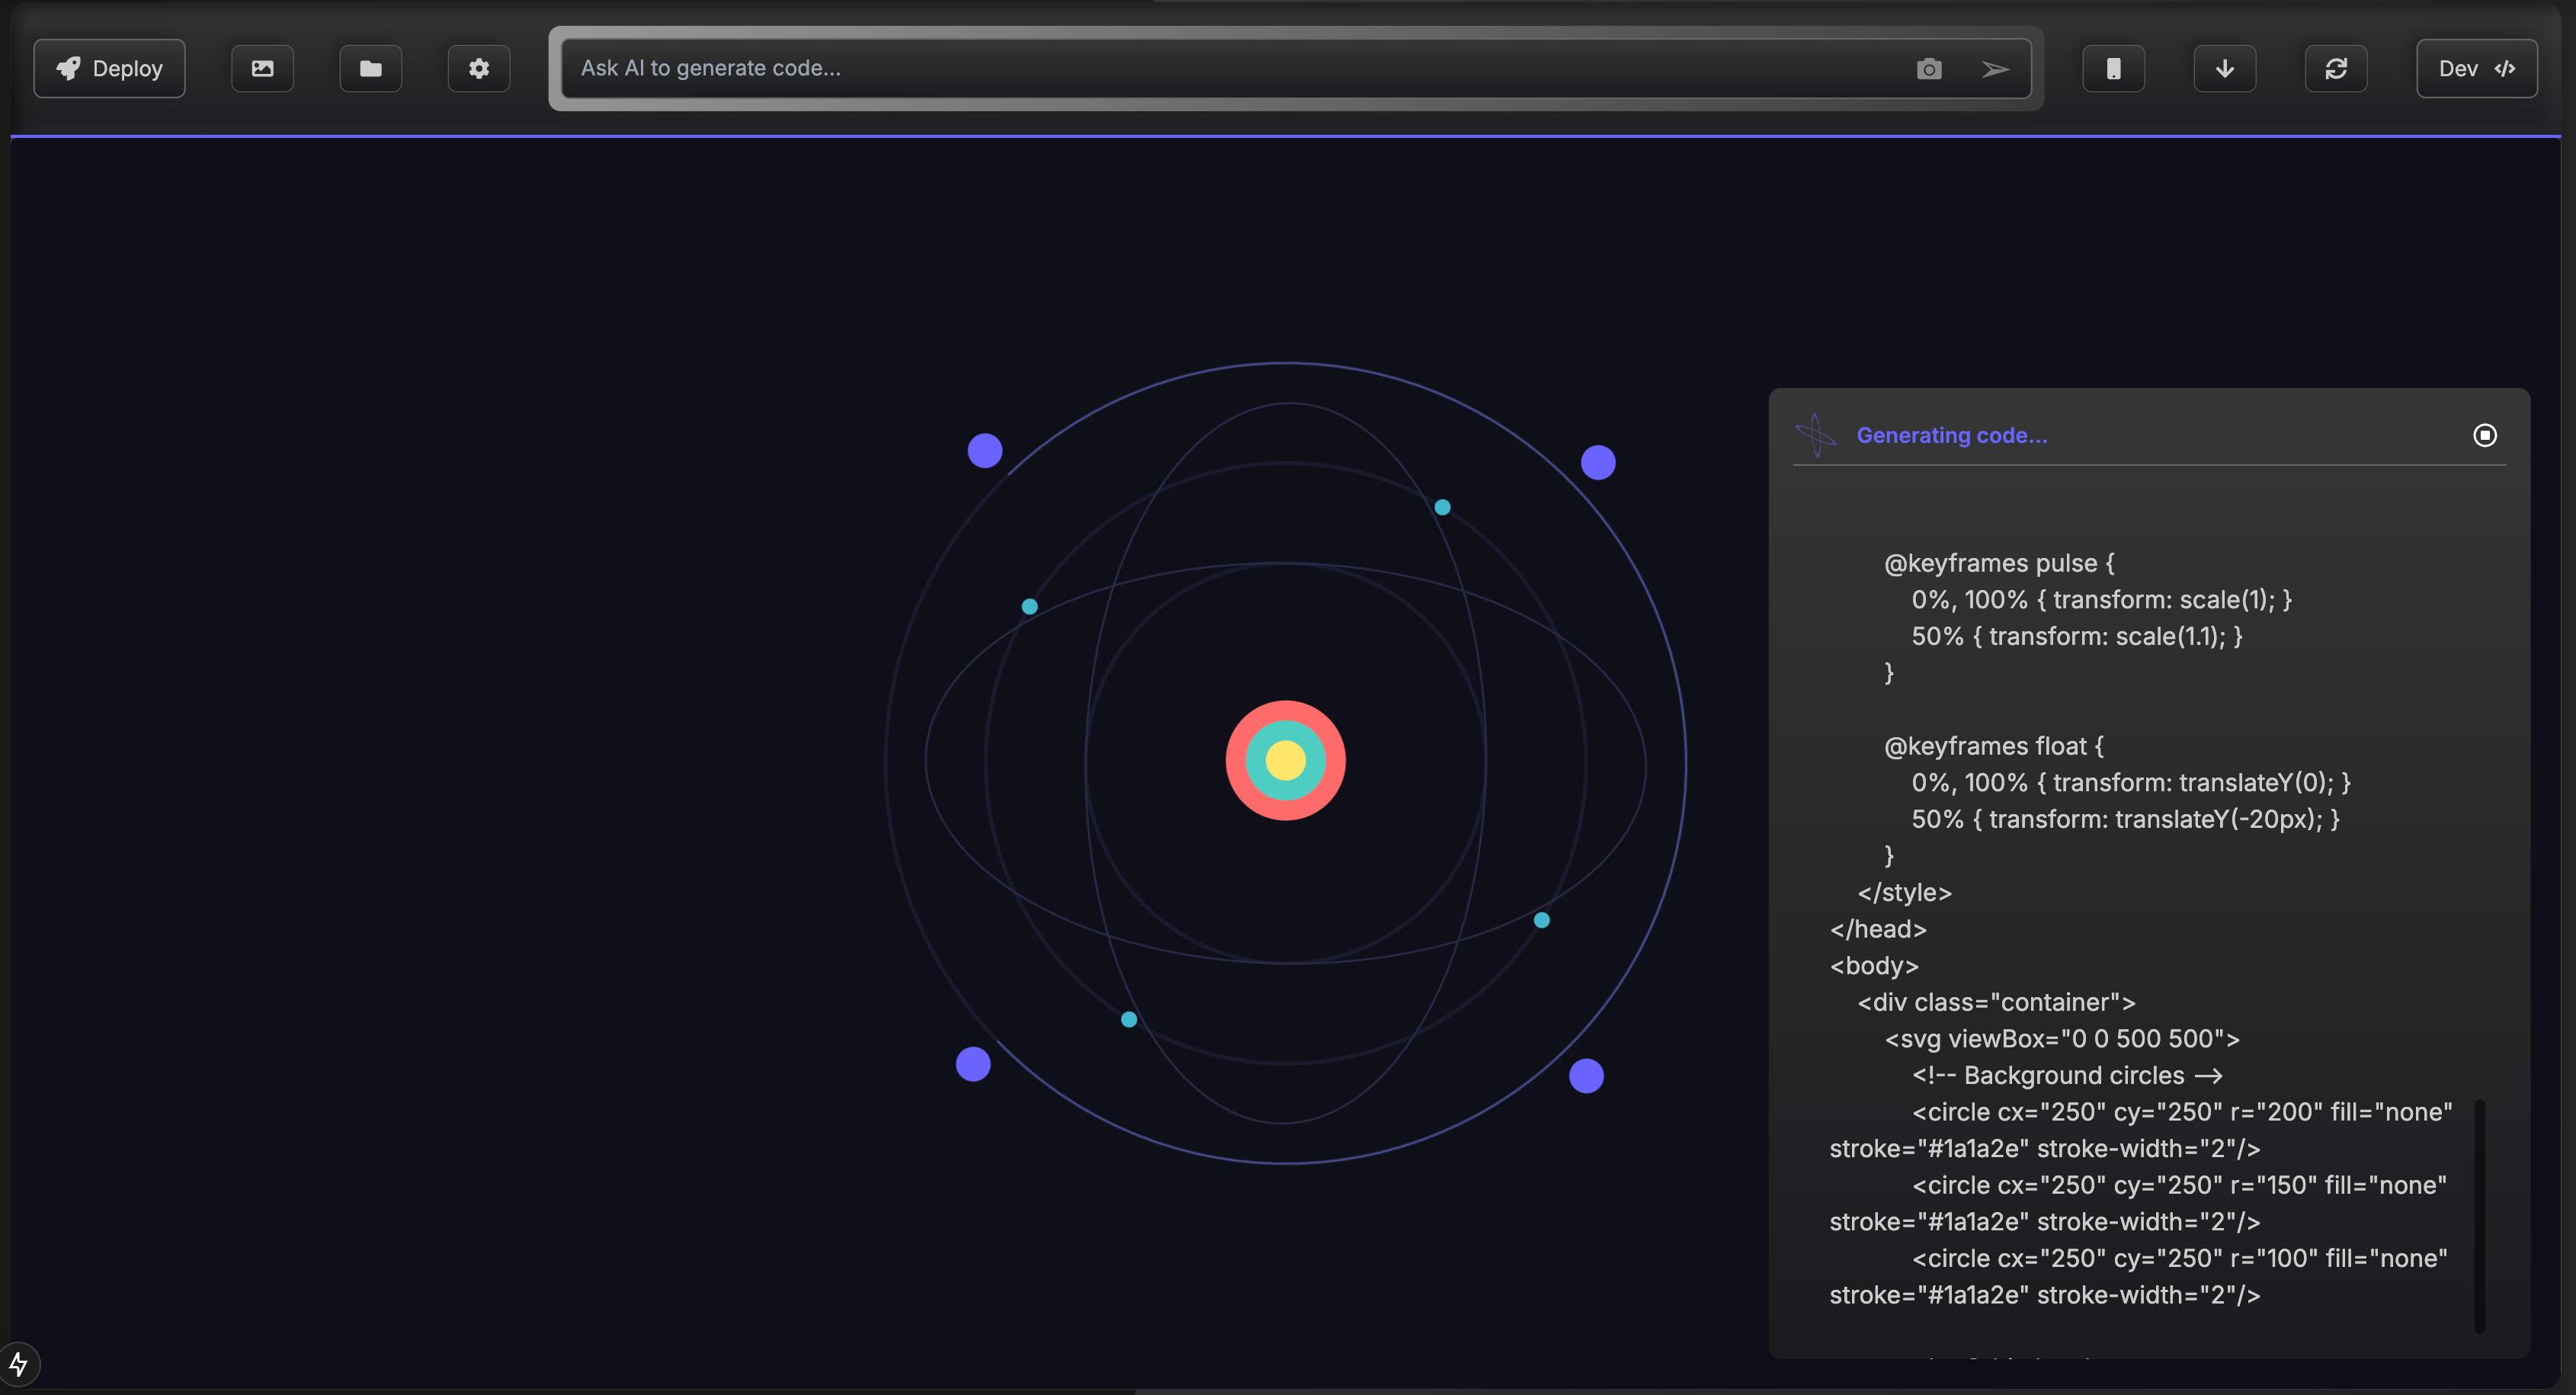This screenshot has height=1395, width=2576.
Task: Refresh the preview with reload icon
Action: (2335, 68)
